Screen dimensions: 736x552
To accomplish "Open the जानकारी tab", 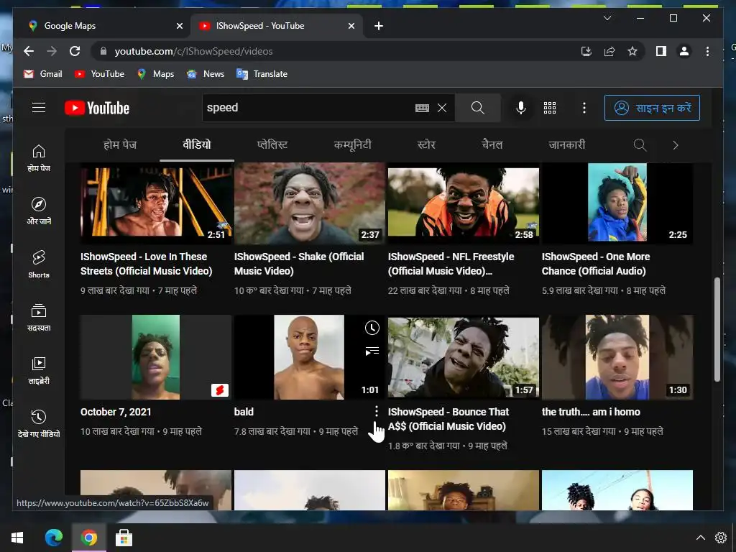I will point(566,144).
